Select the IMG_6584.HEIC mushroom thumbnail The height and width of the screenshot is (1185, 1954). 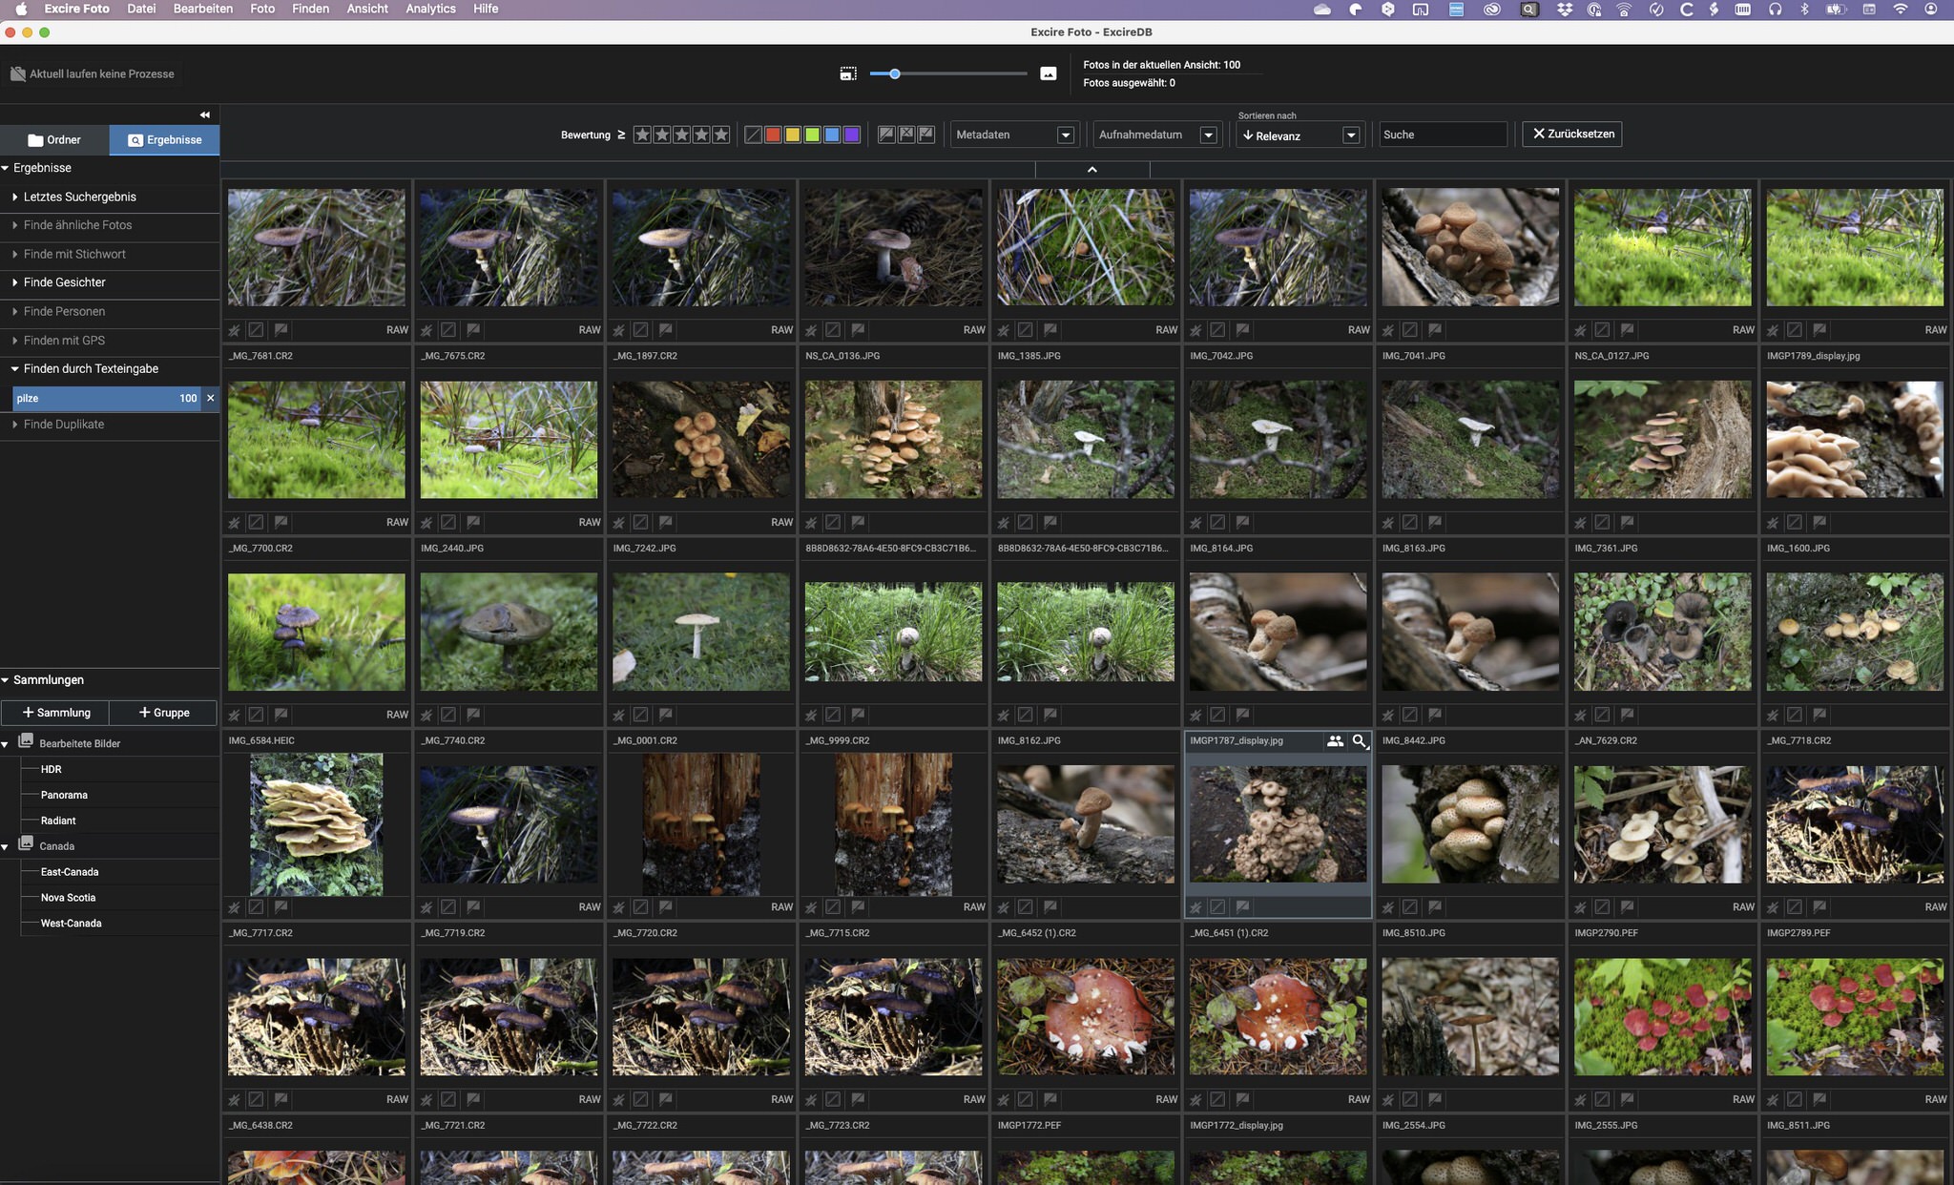click(317, 824)
